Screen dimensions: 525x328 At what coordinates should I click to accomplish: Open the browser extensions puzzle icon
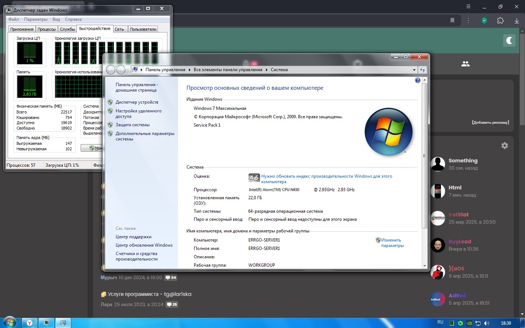click(500, 20)
